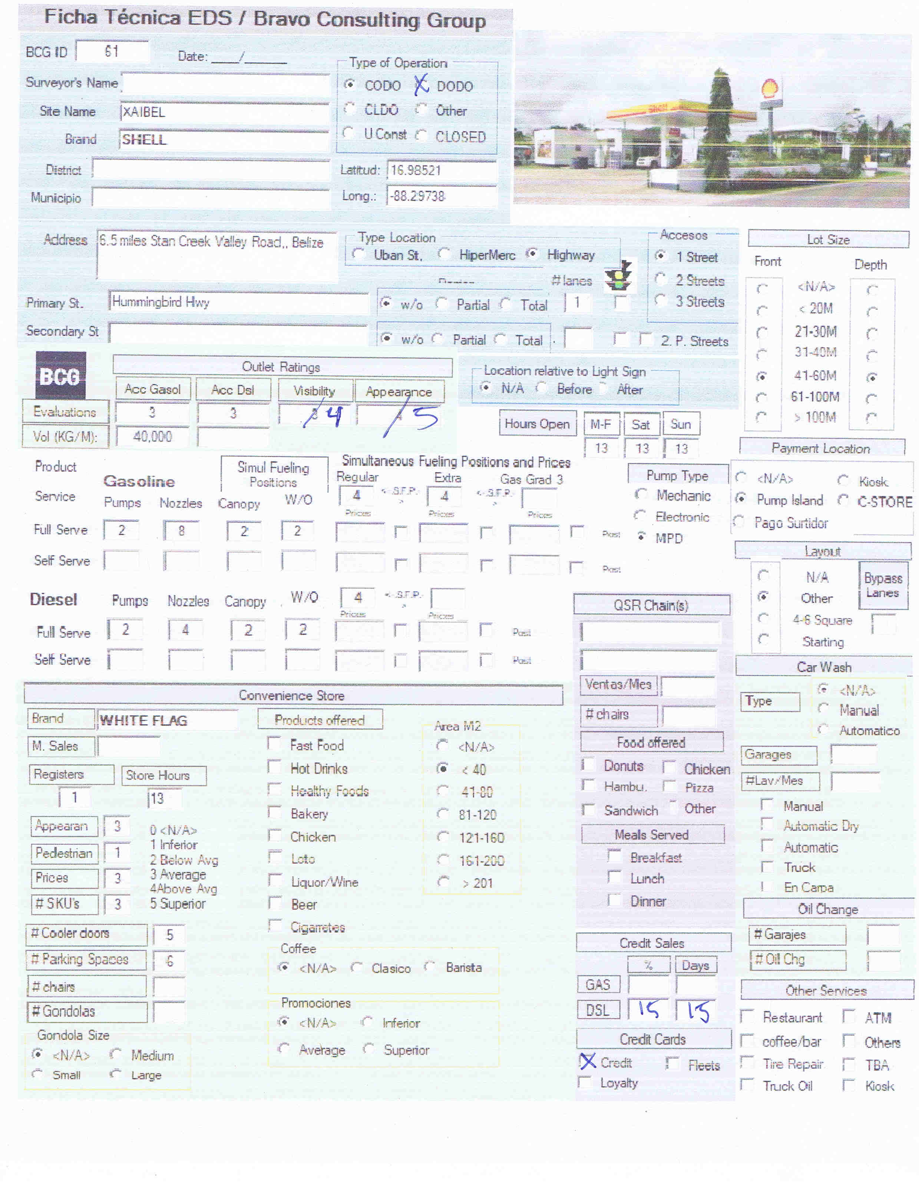Click the Evaluations button
Viewport: 919px width, 1198px height.
[65, 412]
